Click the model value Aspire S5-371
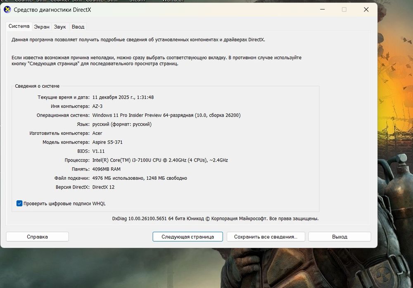 click(107, 142)
